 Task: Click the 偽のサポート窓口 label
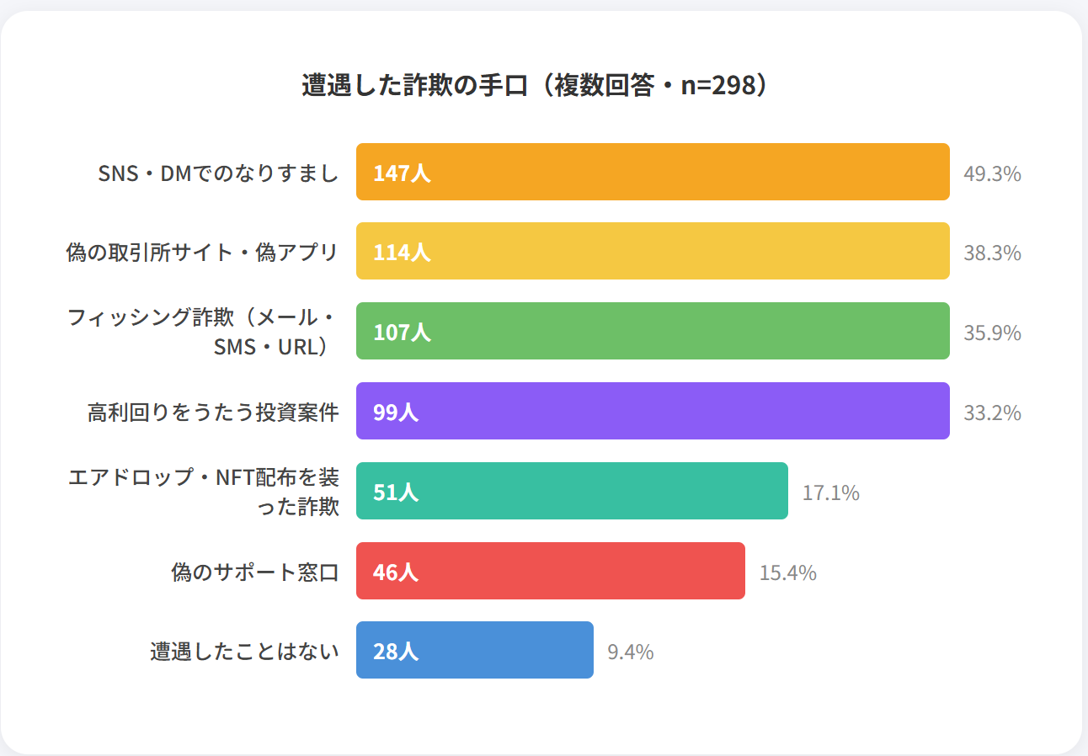click(255, 572)
